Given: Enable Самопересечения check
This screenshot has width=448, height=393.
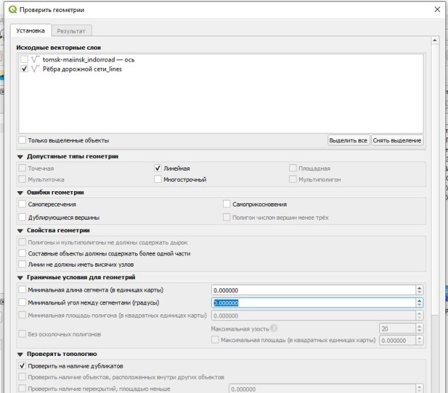Looking at the screenshot, I should pos(22,204).
